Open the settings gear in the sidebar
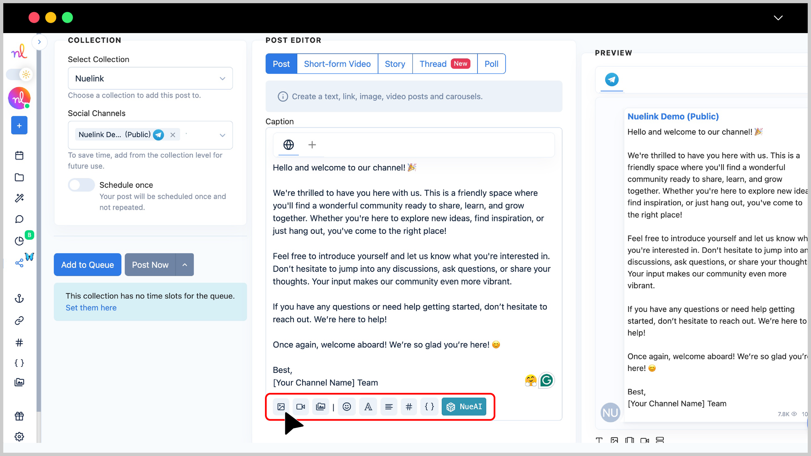Image resolution: width=811 pixels, height=456 pixels. tap(19, 437)
